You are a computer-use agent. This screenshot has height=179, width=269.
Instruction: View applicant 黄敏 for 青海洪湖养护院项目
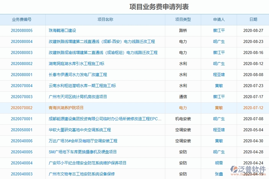point(219,108)
